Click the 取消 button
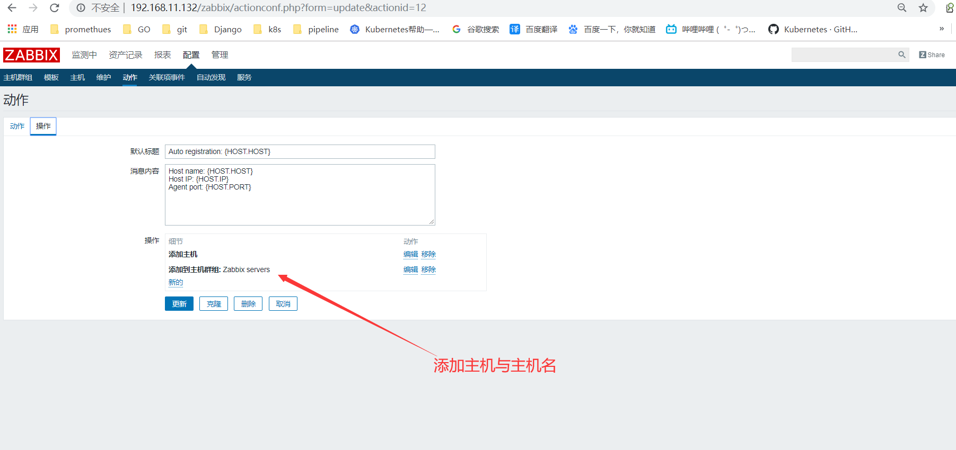This screenshot has width=956, height=450. point(283,304)
